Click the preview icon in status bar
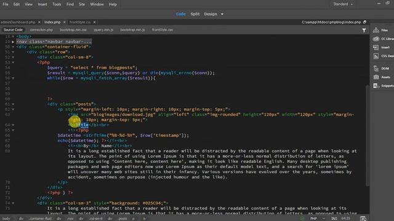Viewport: 394px width, 221px height. coord(363,219)
